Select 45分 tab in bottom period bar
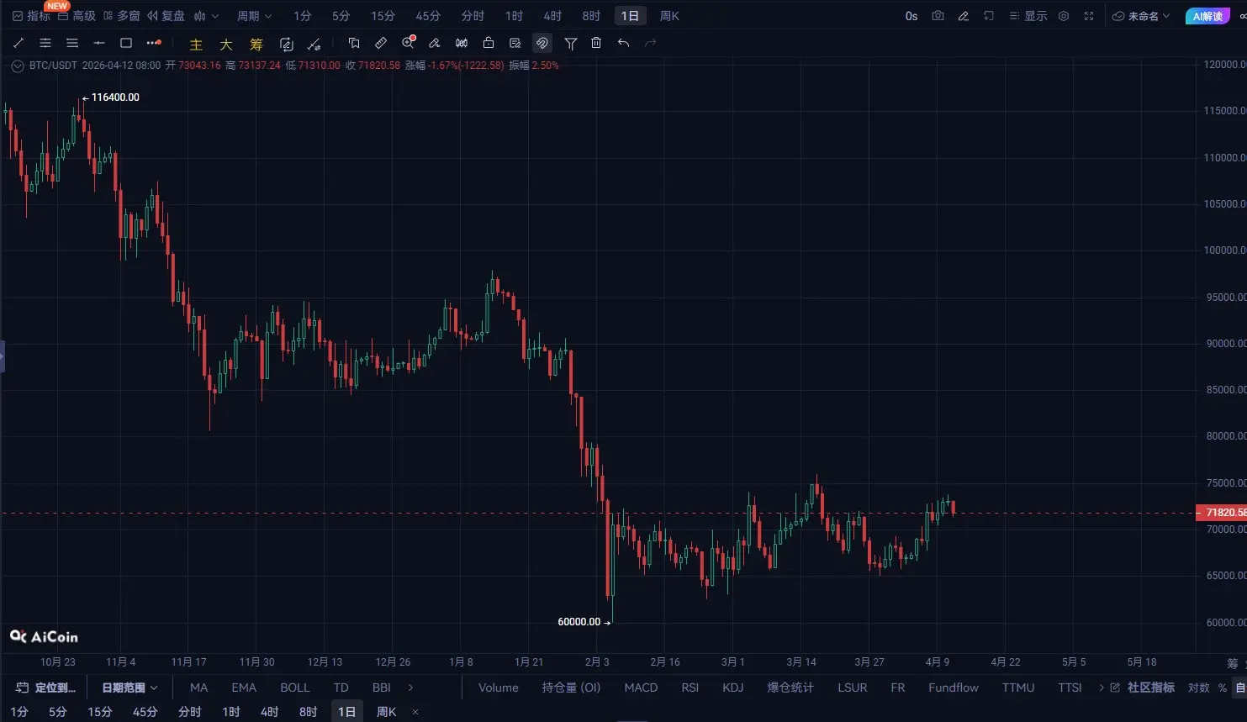Image resolution: width=1247 pixels, height=722 pixels. click(x=145, y=712)
